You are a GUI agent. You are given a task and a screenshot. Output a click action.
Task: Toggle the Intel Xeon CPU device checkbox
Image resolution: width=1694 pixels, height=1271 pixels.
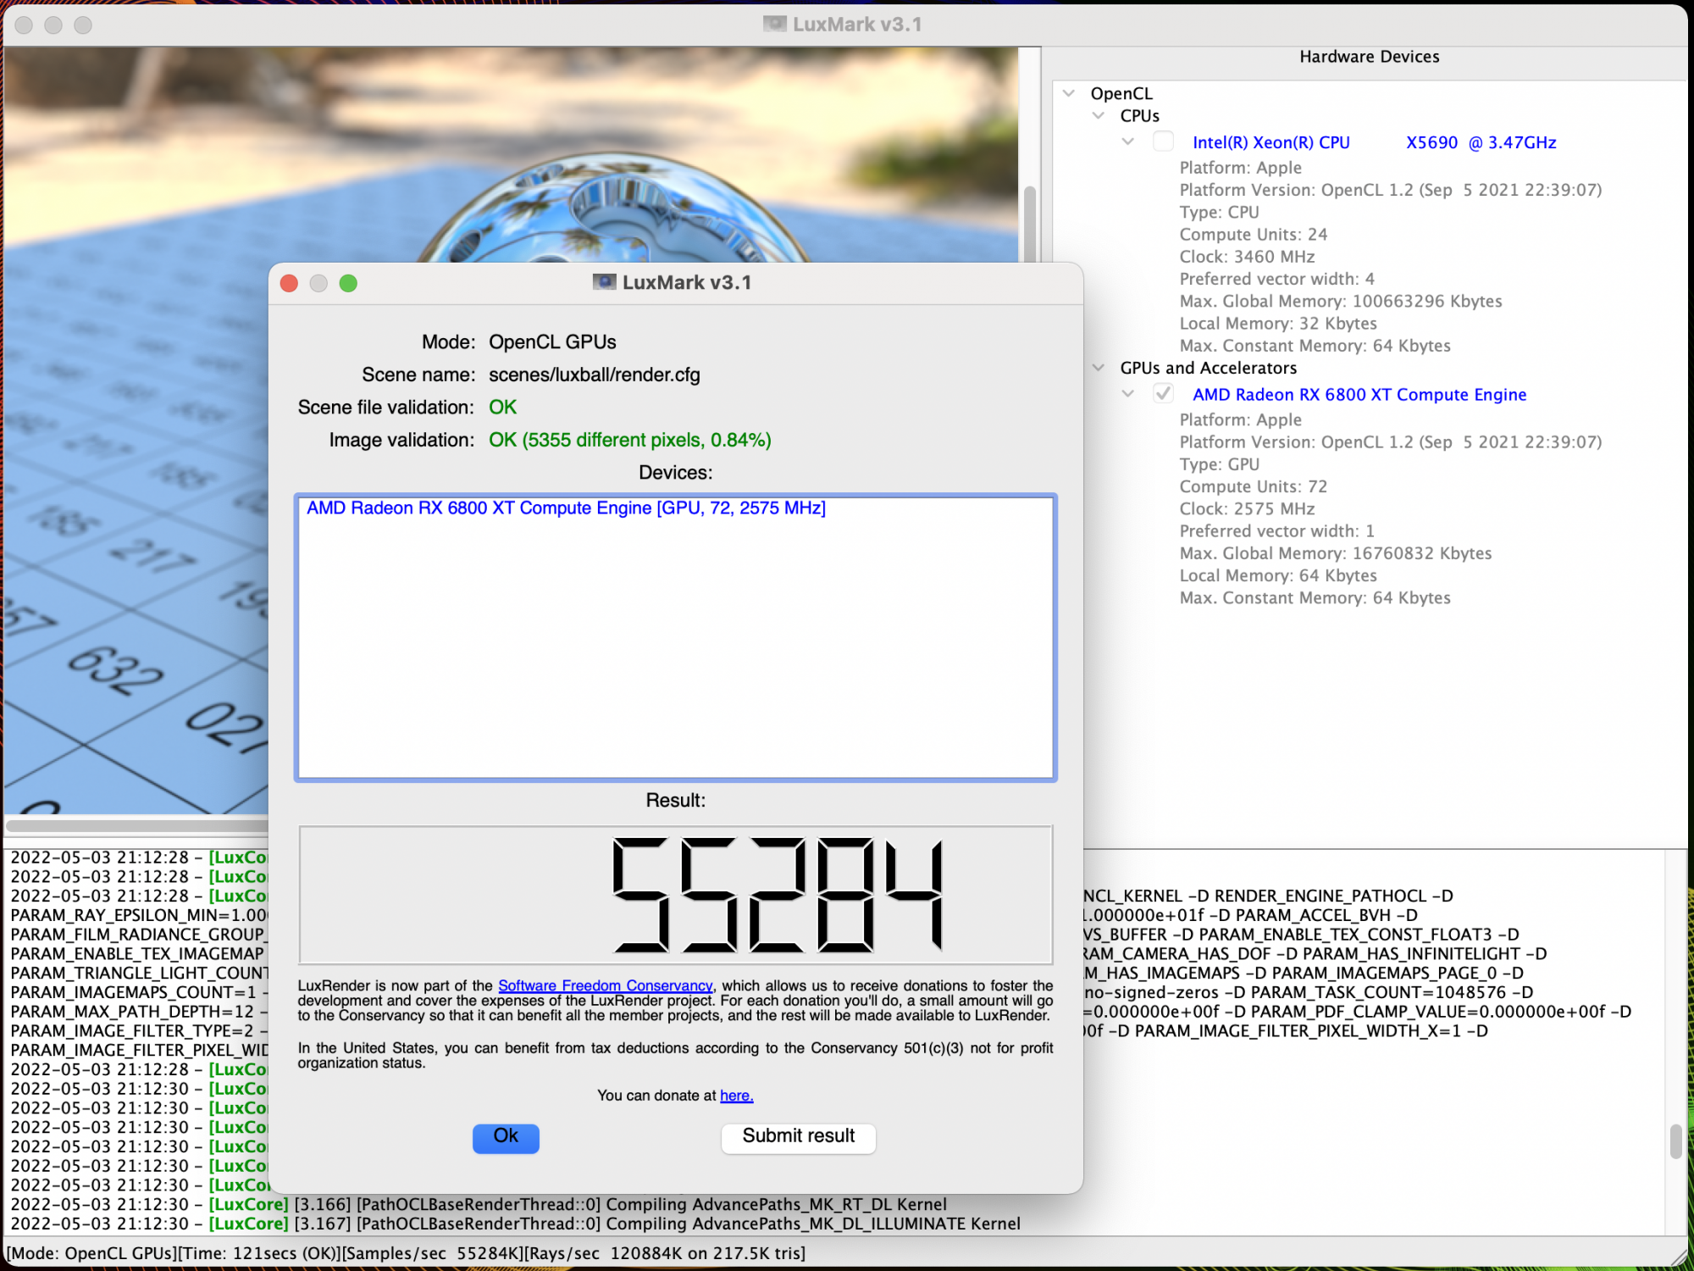(1164, 142)
